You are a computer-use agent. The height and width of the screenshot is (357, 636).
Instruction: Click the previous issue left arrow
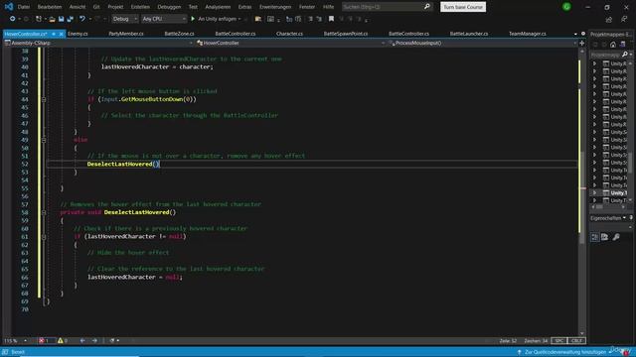pyautogui.click(x=82, y=341)
